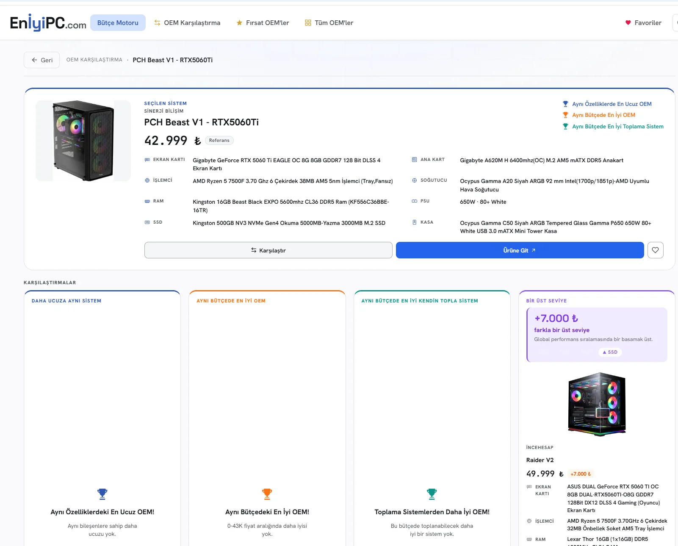The image size is (678, 546).
Task: Click the EKRAN KARTI icon in selected system specs
Action: [x=147, y=160]
